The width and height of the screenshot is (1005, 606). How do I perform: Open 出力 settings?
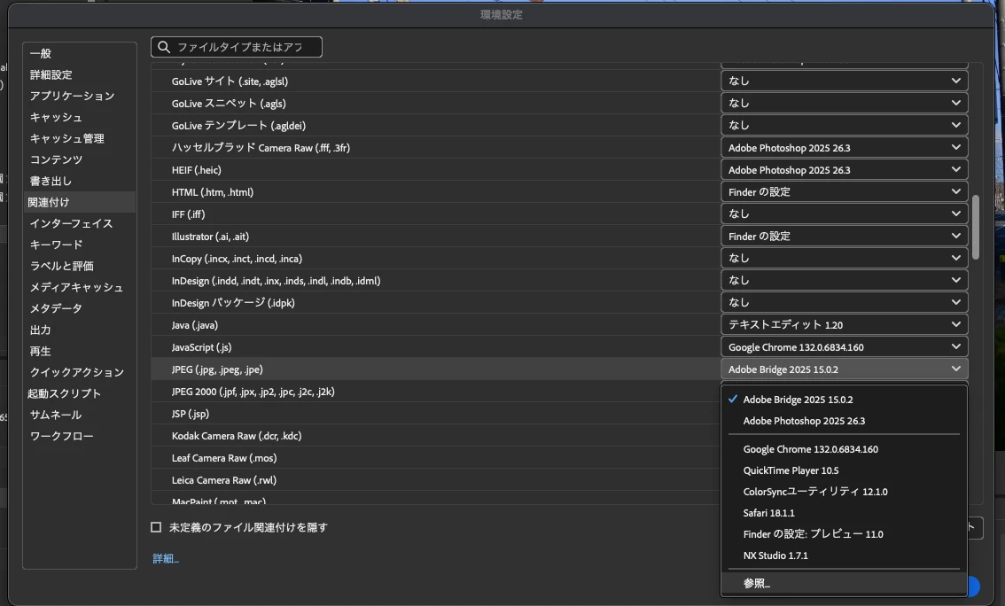click(40, 330)
